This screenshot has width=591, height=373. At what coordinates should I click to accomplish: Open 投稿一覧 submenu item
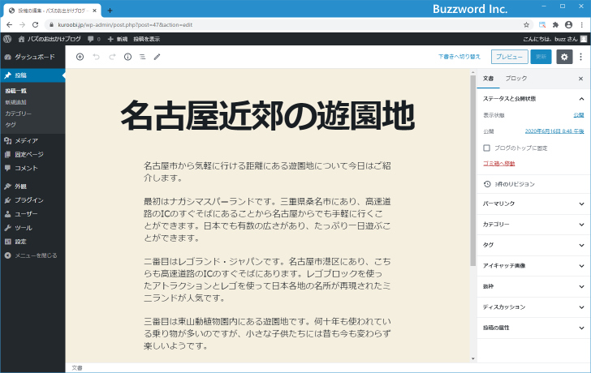[x=16, y=91]
